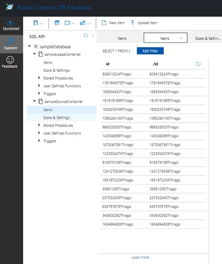
Task: Refresh the items grid with circular arrow
Action: pyautogui.click(x=198, y=64)
